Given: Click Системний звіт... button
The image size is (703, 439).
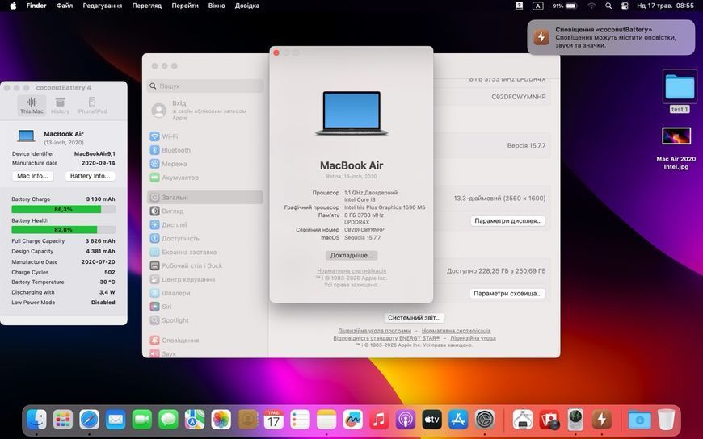Looking at the screenshot, I should click(x=415, y=318).
